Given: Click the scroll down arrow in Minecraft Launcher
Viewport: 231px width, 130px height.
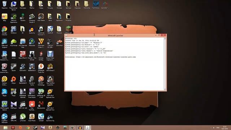Looking at the screenshot, I should point(165,89).
